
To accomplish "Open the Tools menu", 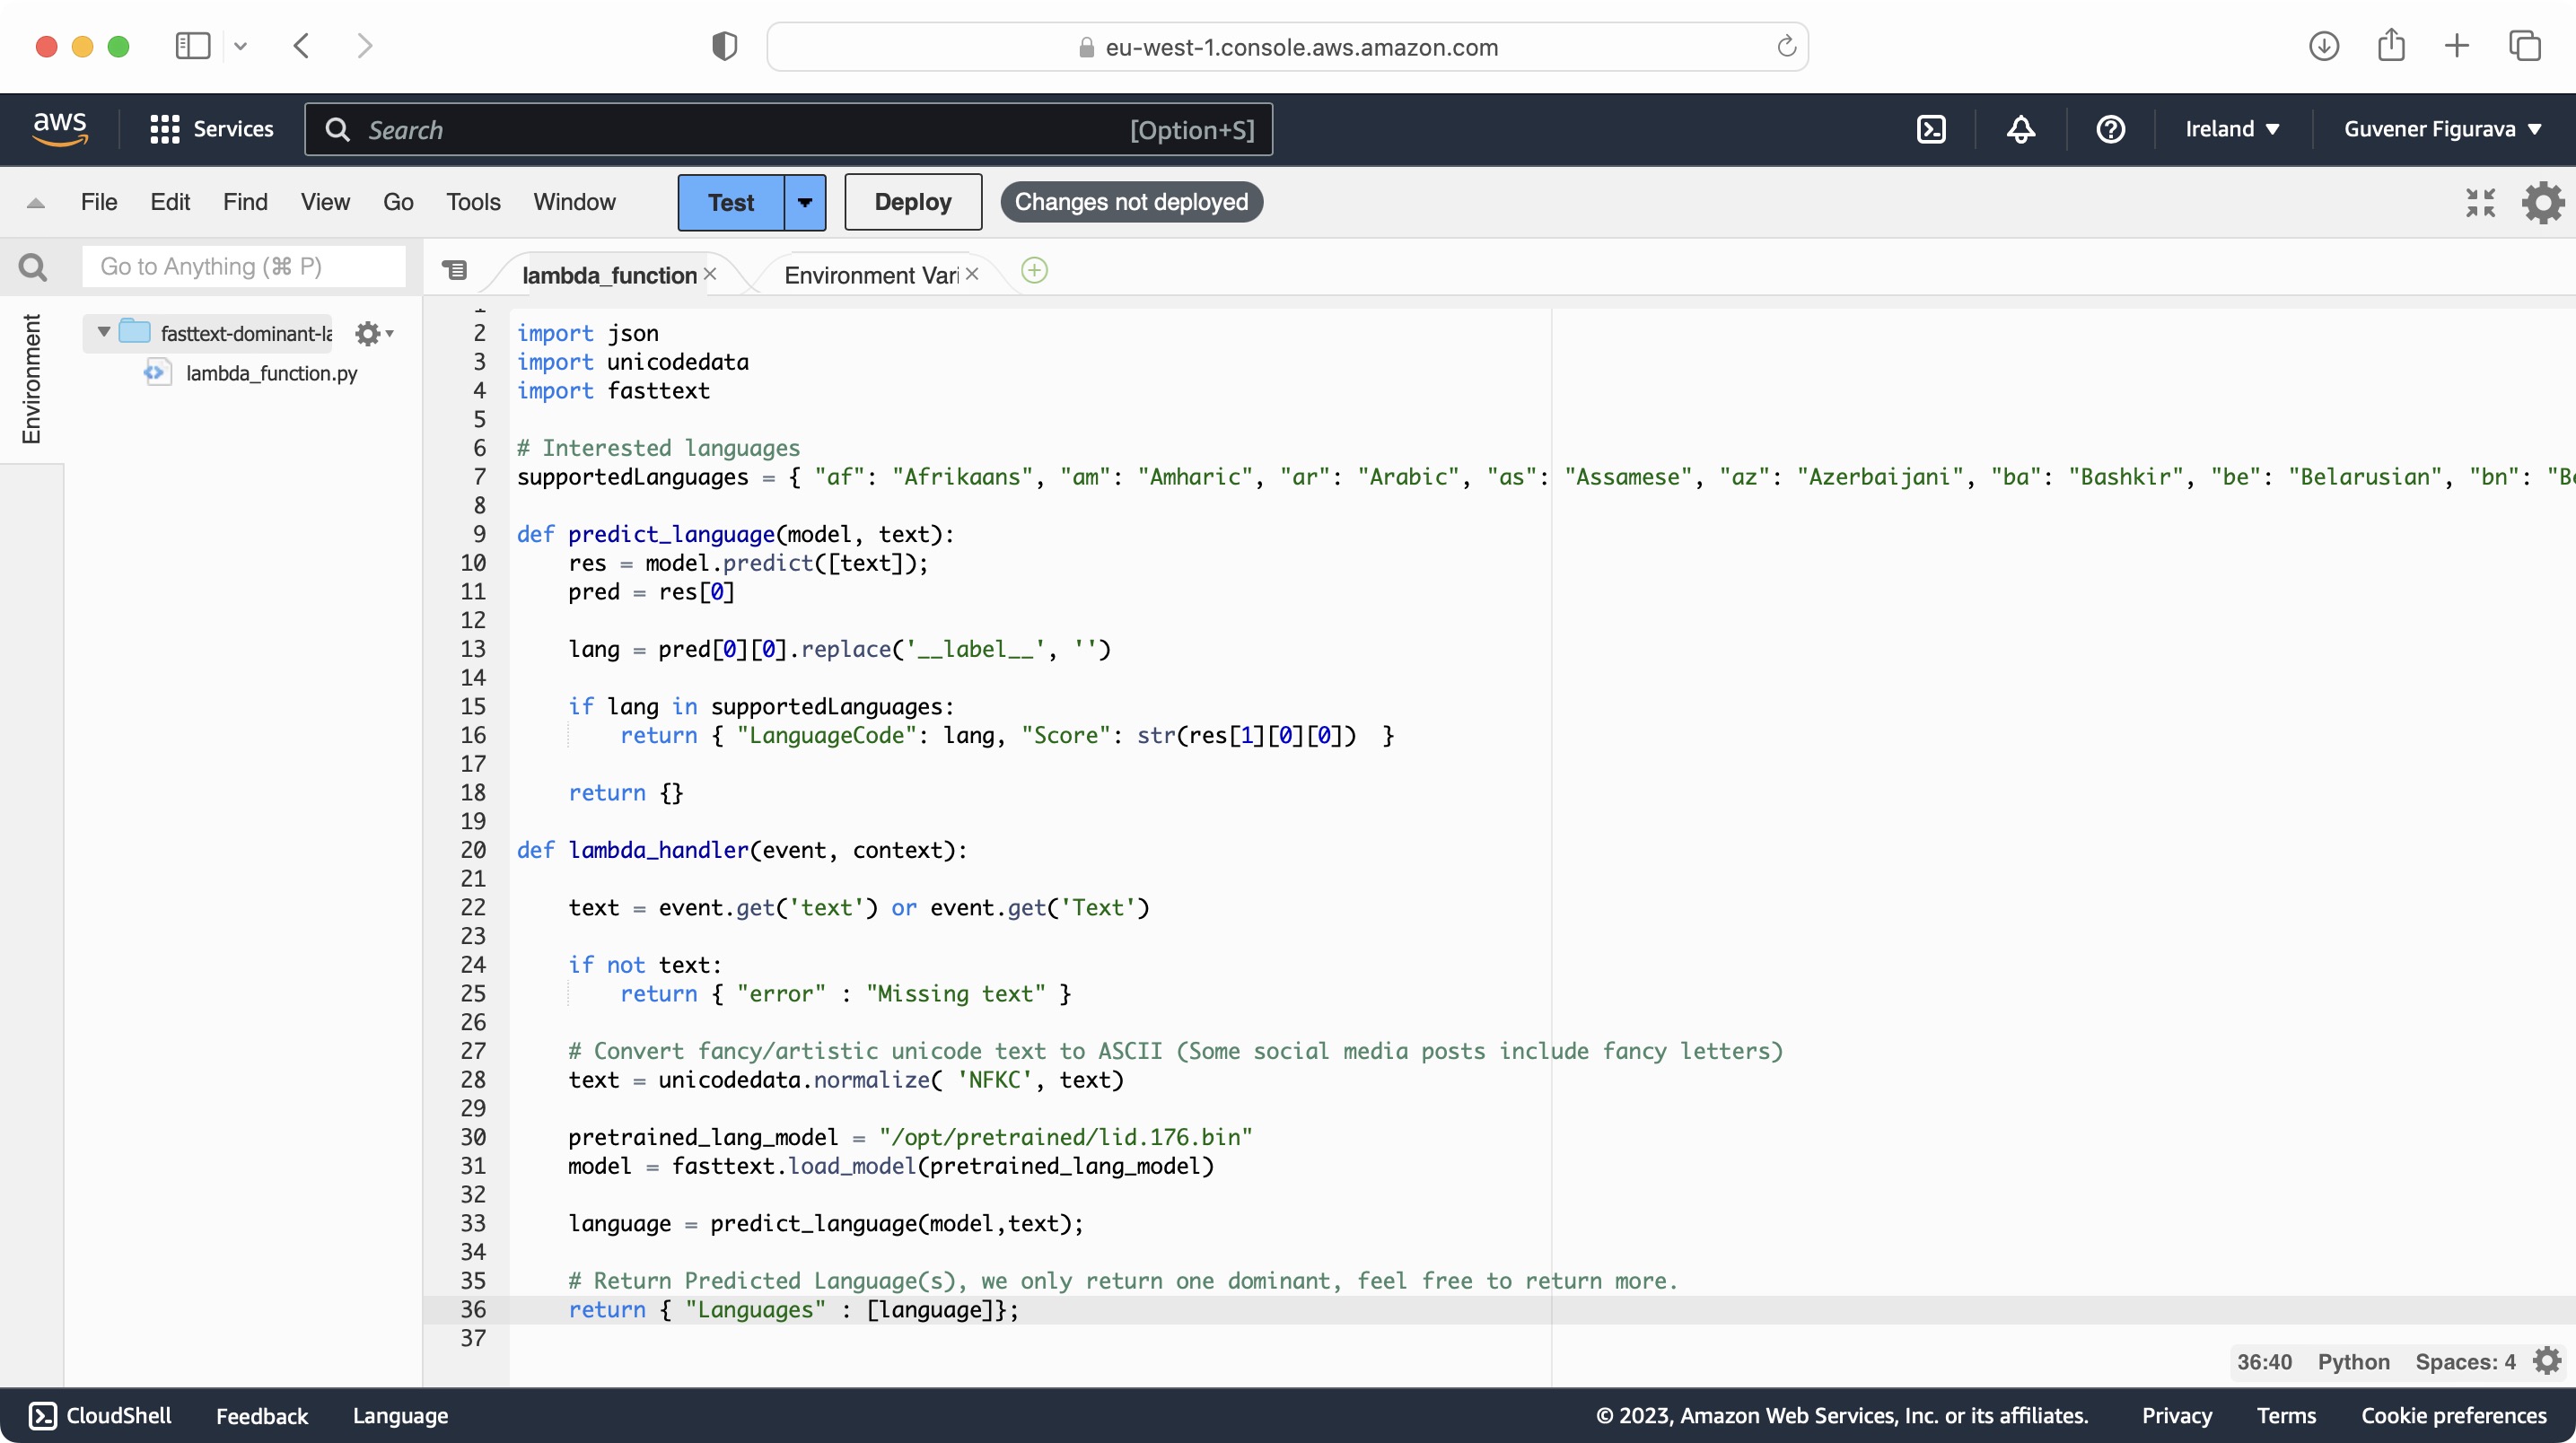I will pyautogui.click(x=472, y=202).
